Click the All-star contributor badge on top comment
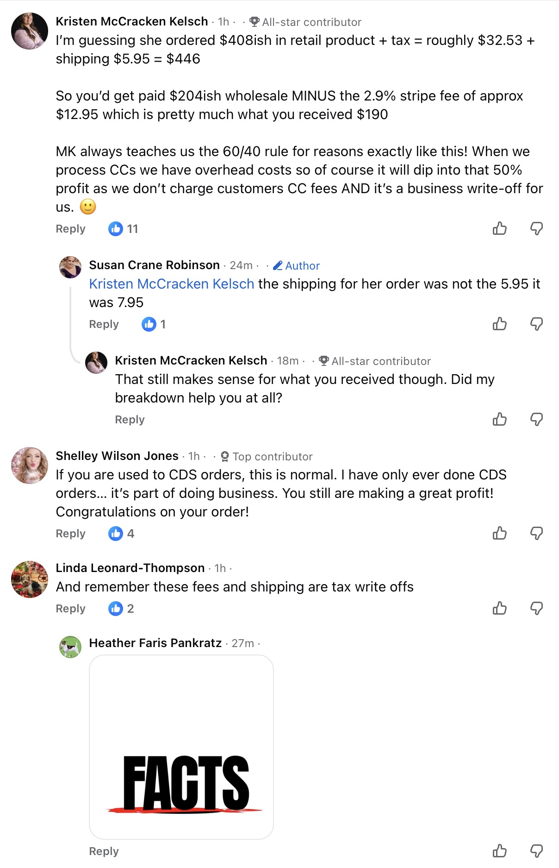This screenshot has width=559, height=868. pos(306,22)
